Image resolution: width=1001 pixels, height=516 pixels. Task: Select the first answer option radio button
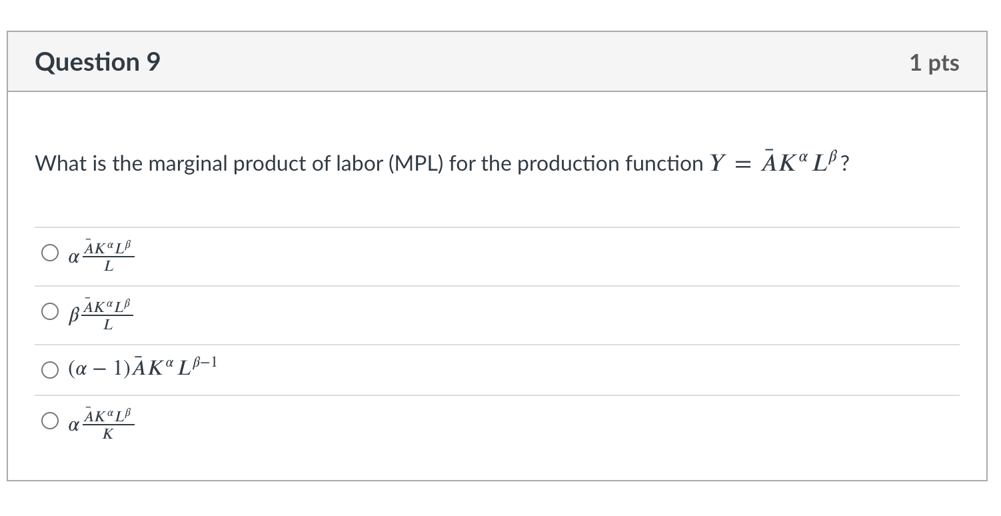pyautogui.click(x=49, y=253)
